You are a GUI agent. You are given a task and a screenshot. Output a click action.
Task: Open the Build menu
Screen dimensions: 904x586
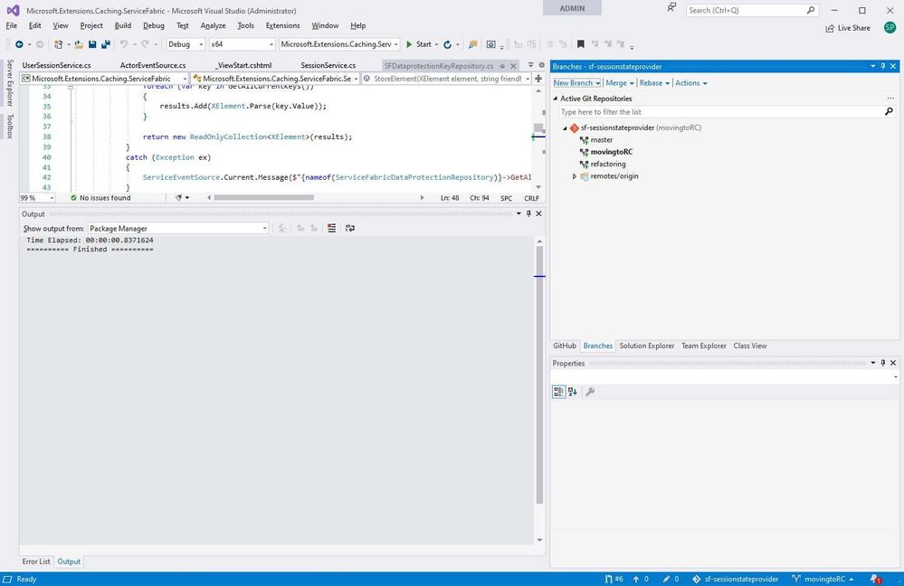pyautogui.click(x=123, y=25)
